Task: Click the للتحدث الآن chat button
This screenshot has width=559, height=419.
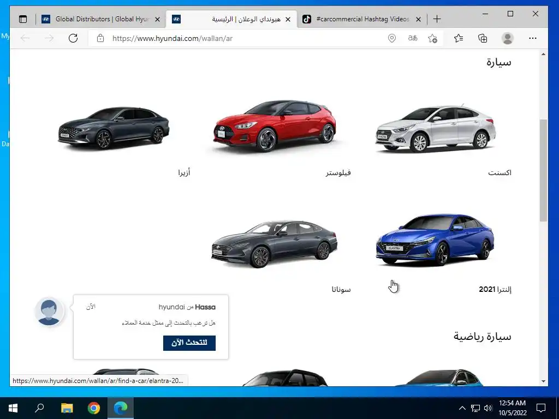Action: [189, 343]
